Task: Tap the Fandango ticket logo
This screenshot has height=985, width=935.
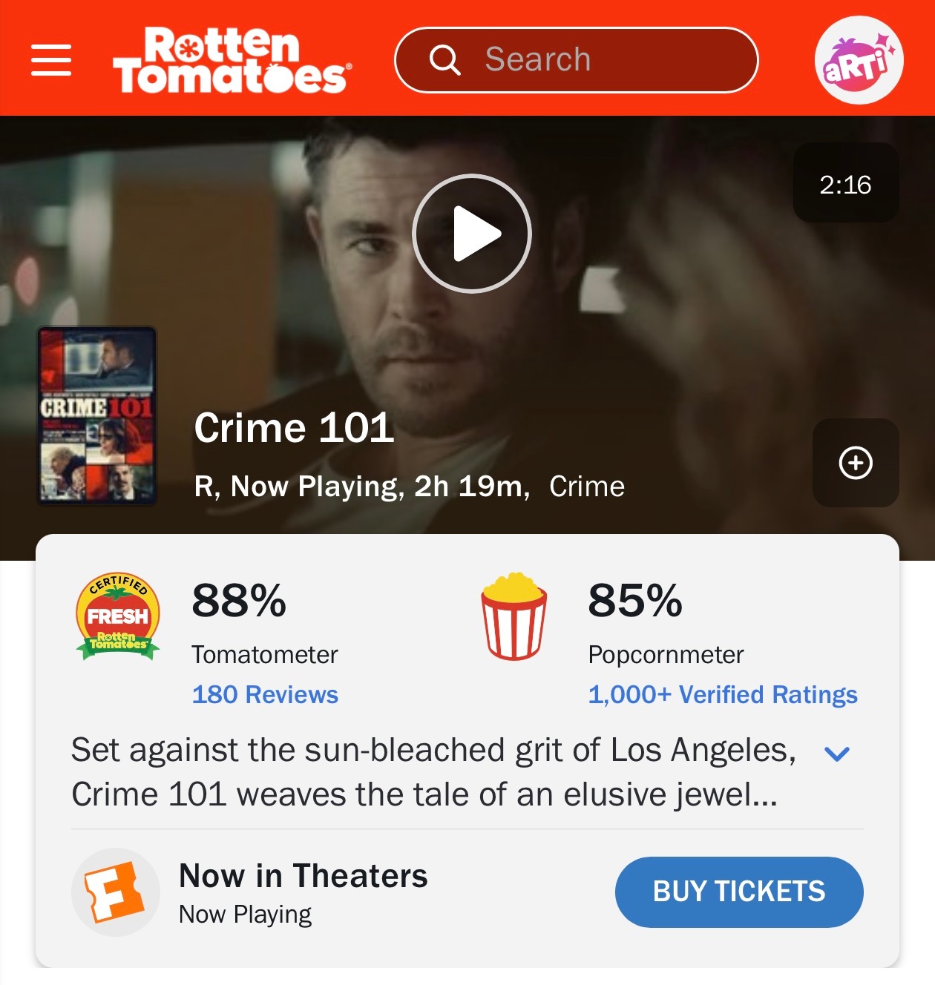Action: [x=116, y=892]
